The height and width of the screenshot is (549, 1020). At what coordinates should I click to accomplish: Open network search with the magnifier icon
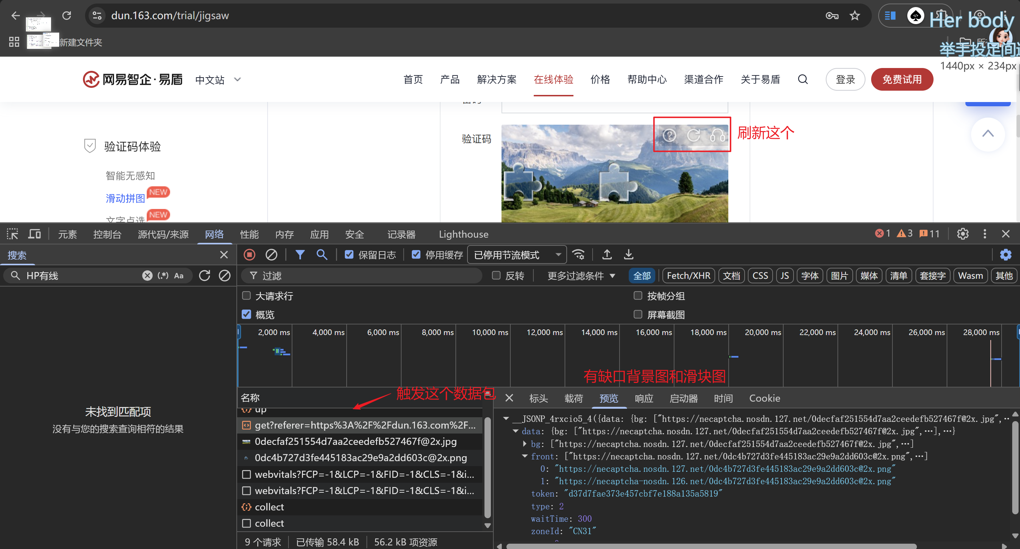point(322,255)
